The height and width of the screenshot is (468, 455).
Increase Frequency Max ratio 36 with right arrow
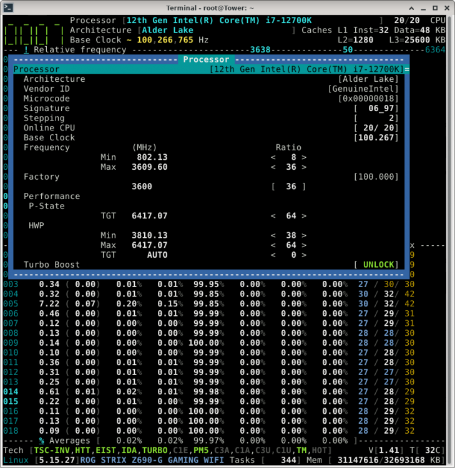304,167
